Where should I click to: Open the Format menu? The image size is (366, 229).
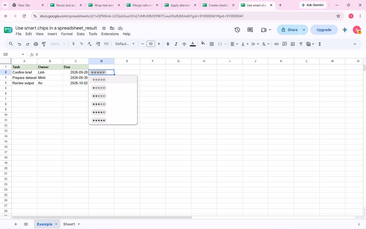pos(67,34)
